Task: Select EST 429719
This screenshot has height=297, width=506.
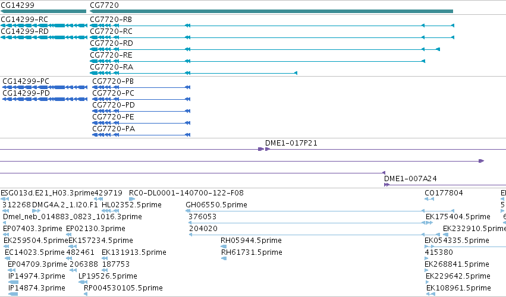Action: point(108,193)
